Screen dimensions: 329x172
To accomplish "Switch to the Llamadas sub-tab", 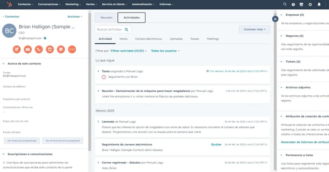I will pyautogui.click(x=176, y=39).
